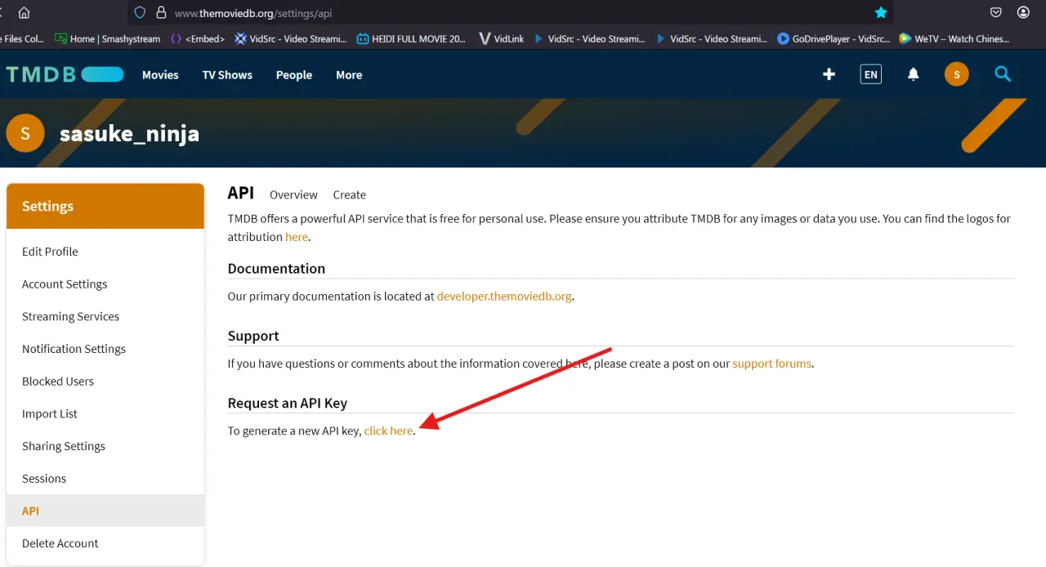Image resolution: width=1046 pixels, height=567 pixels.
Task: Select the API sidebar item
Action: coord(105,511)
